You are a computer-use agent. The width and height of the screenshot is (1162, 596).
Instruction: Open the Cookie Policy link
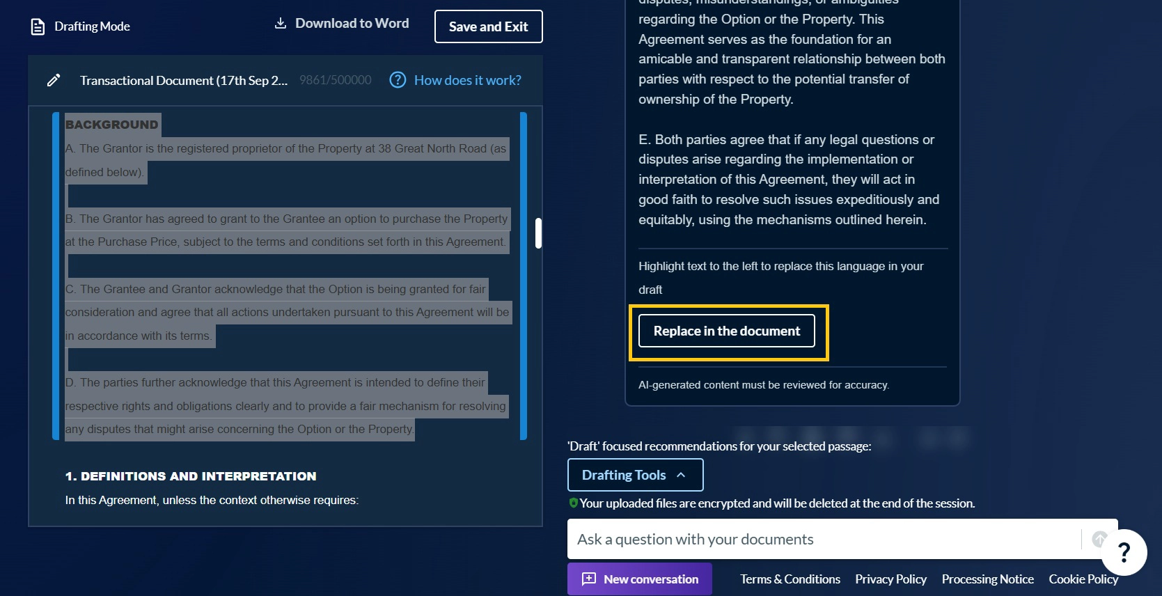[1083, 579]
